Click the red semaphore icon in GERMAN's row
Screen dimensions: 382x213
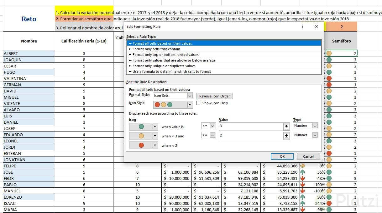click(329, 85)
